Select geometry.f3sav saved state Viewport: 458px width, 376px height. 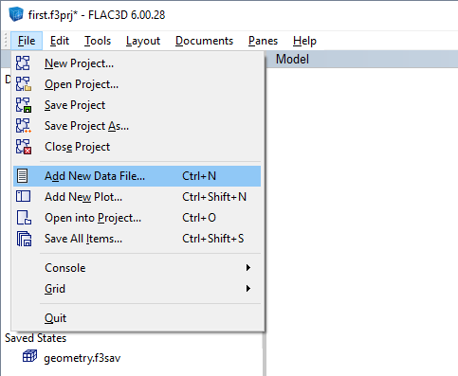pyautogui.click(x=82, y=358)
